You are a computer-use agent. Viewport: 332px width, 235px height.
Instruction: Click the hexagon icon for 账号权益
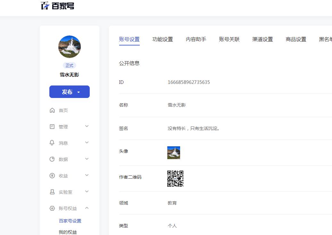tap(52, 208)
